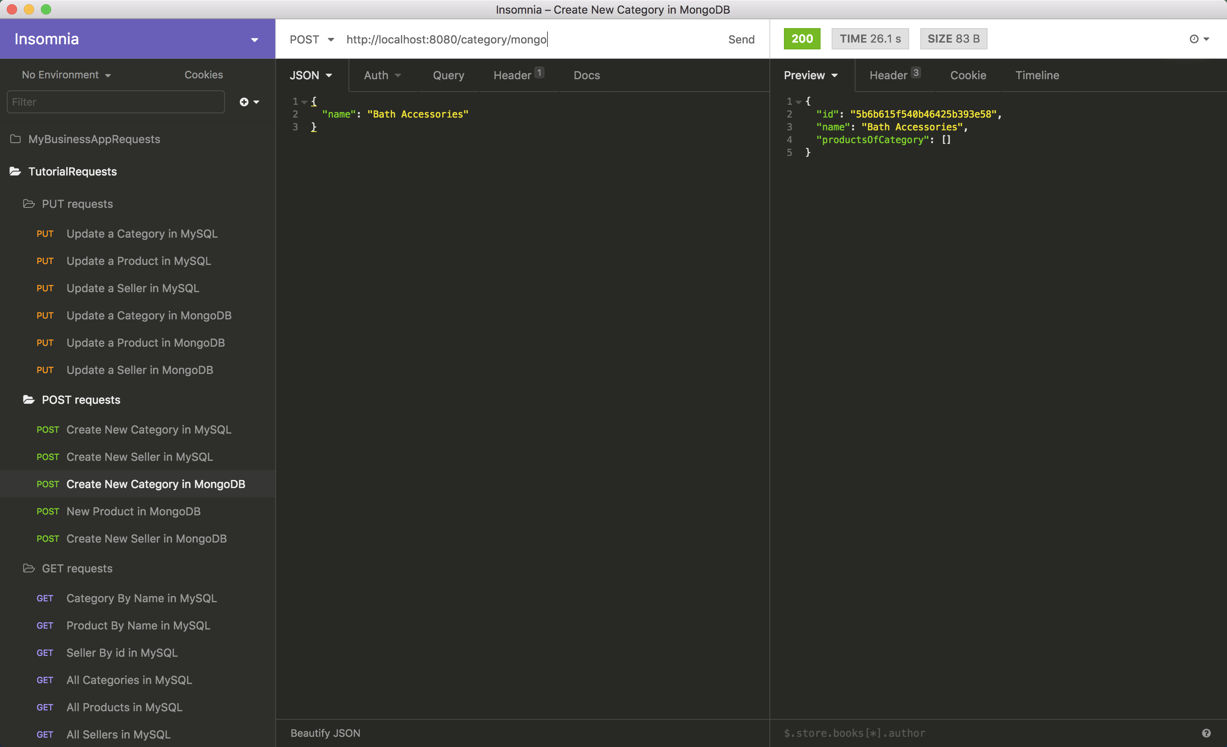This screenshot has height=747, width=1227.
Task: Select Update a Seller in MongoDB request
Action: coord(139,370)
